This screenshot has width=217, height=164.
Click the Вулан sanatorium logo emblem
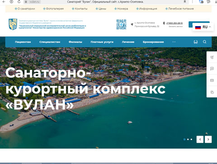pos(13,24)
